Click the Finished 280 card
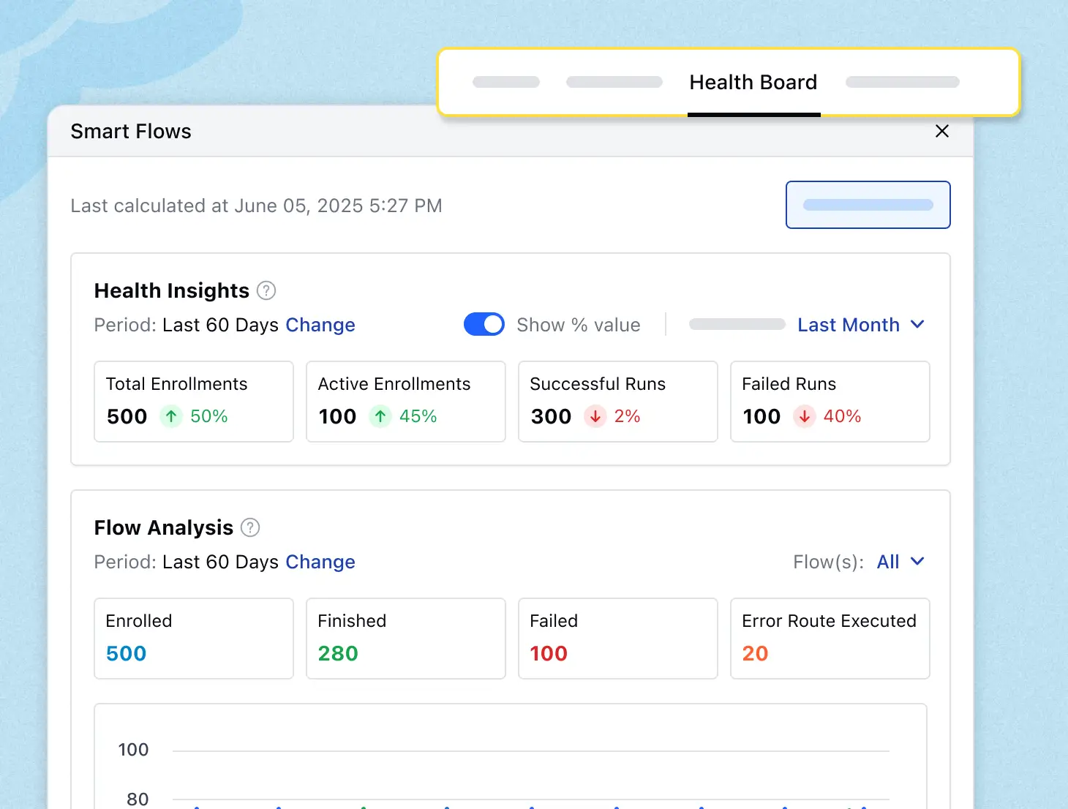Image resolution: width=1068 pixels, height=809 pixels. click(x=406, y=639)
